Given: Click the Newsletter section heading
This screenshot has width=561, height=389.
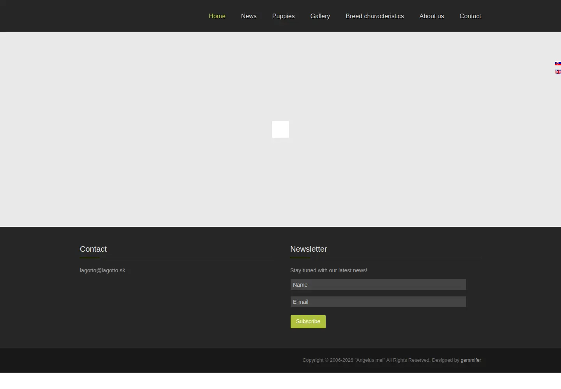Looking at the screenshot, I should point(309,249).
